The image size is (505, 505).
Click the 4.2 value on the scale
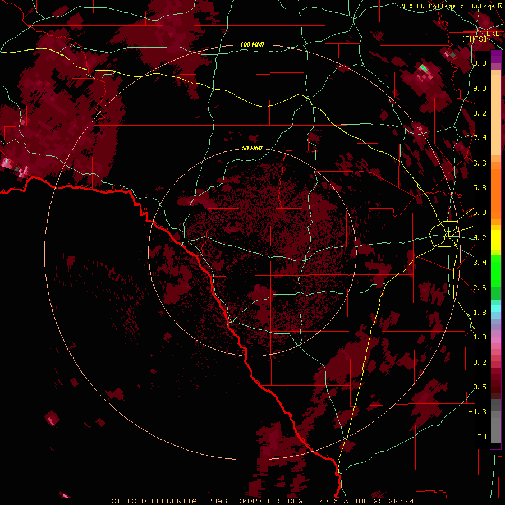[480, 238]
